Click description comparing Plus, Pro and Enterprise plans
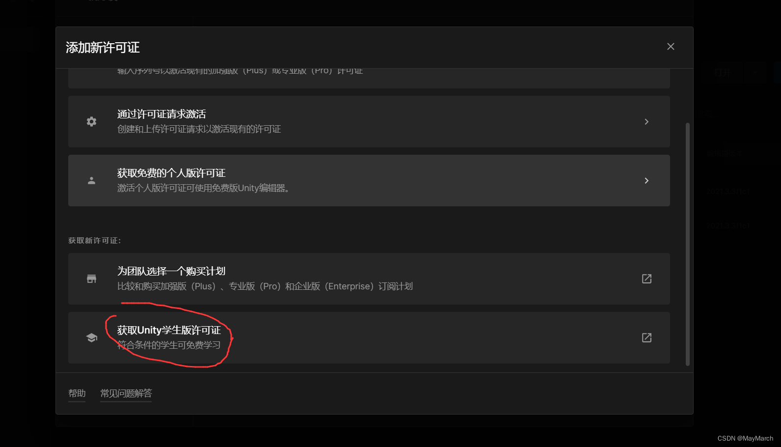 [265, 286]
